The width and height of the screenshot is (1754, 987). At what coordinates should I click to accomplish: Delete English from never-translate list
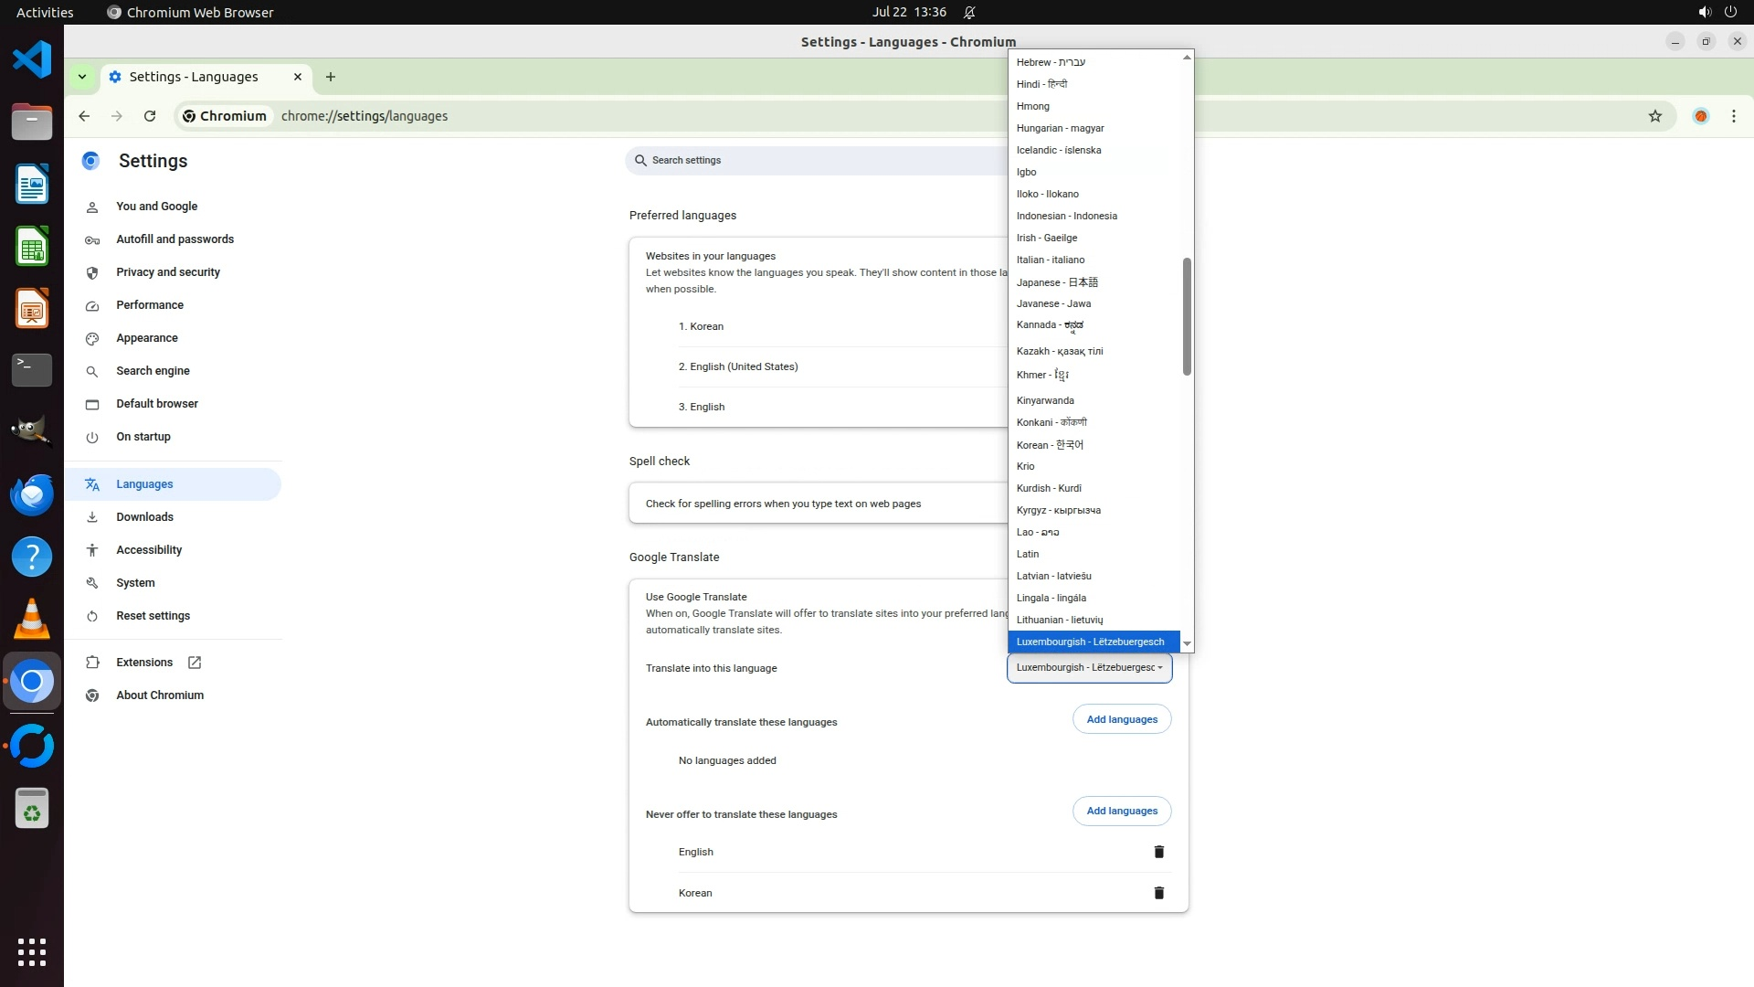tap(1158, 852)
